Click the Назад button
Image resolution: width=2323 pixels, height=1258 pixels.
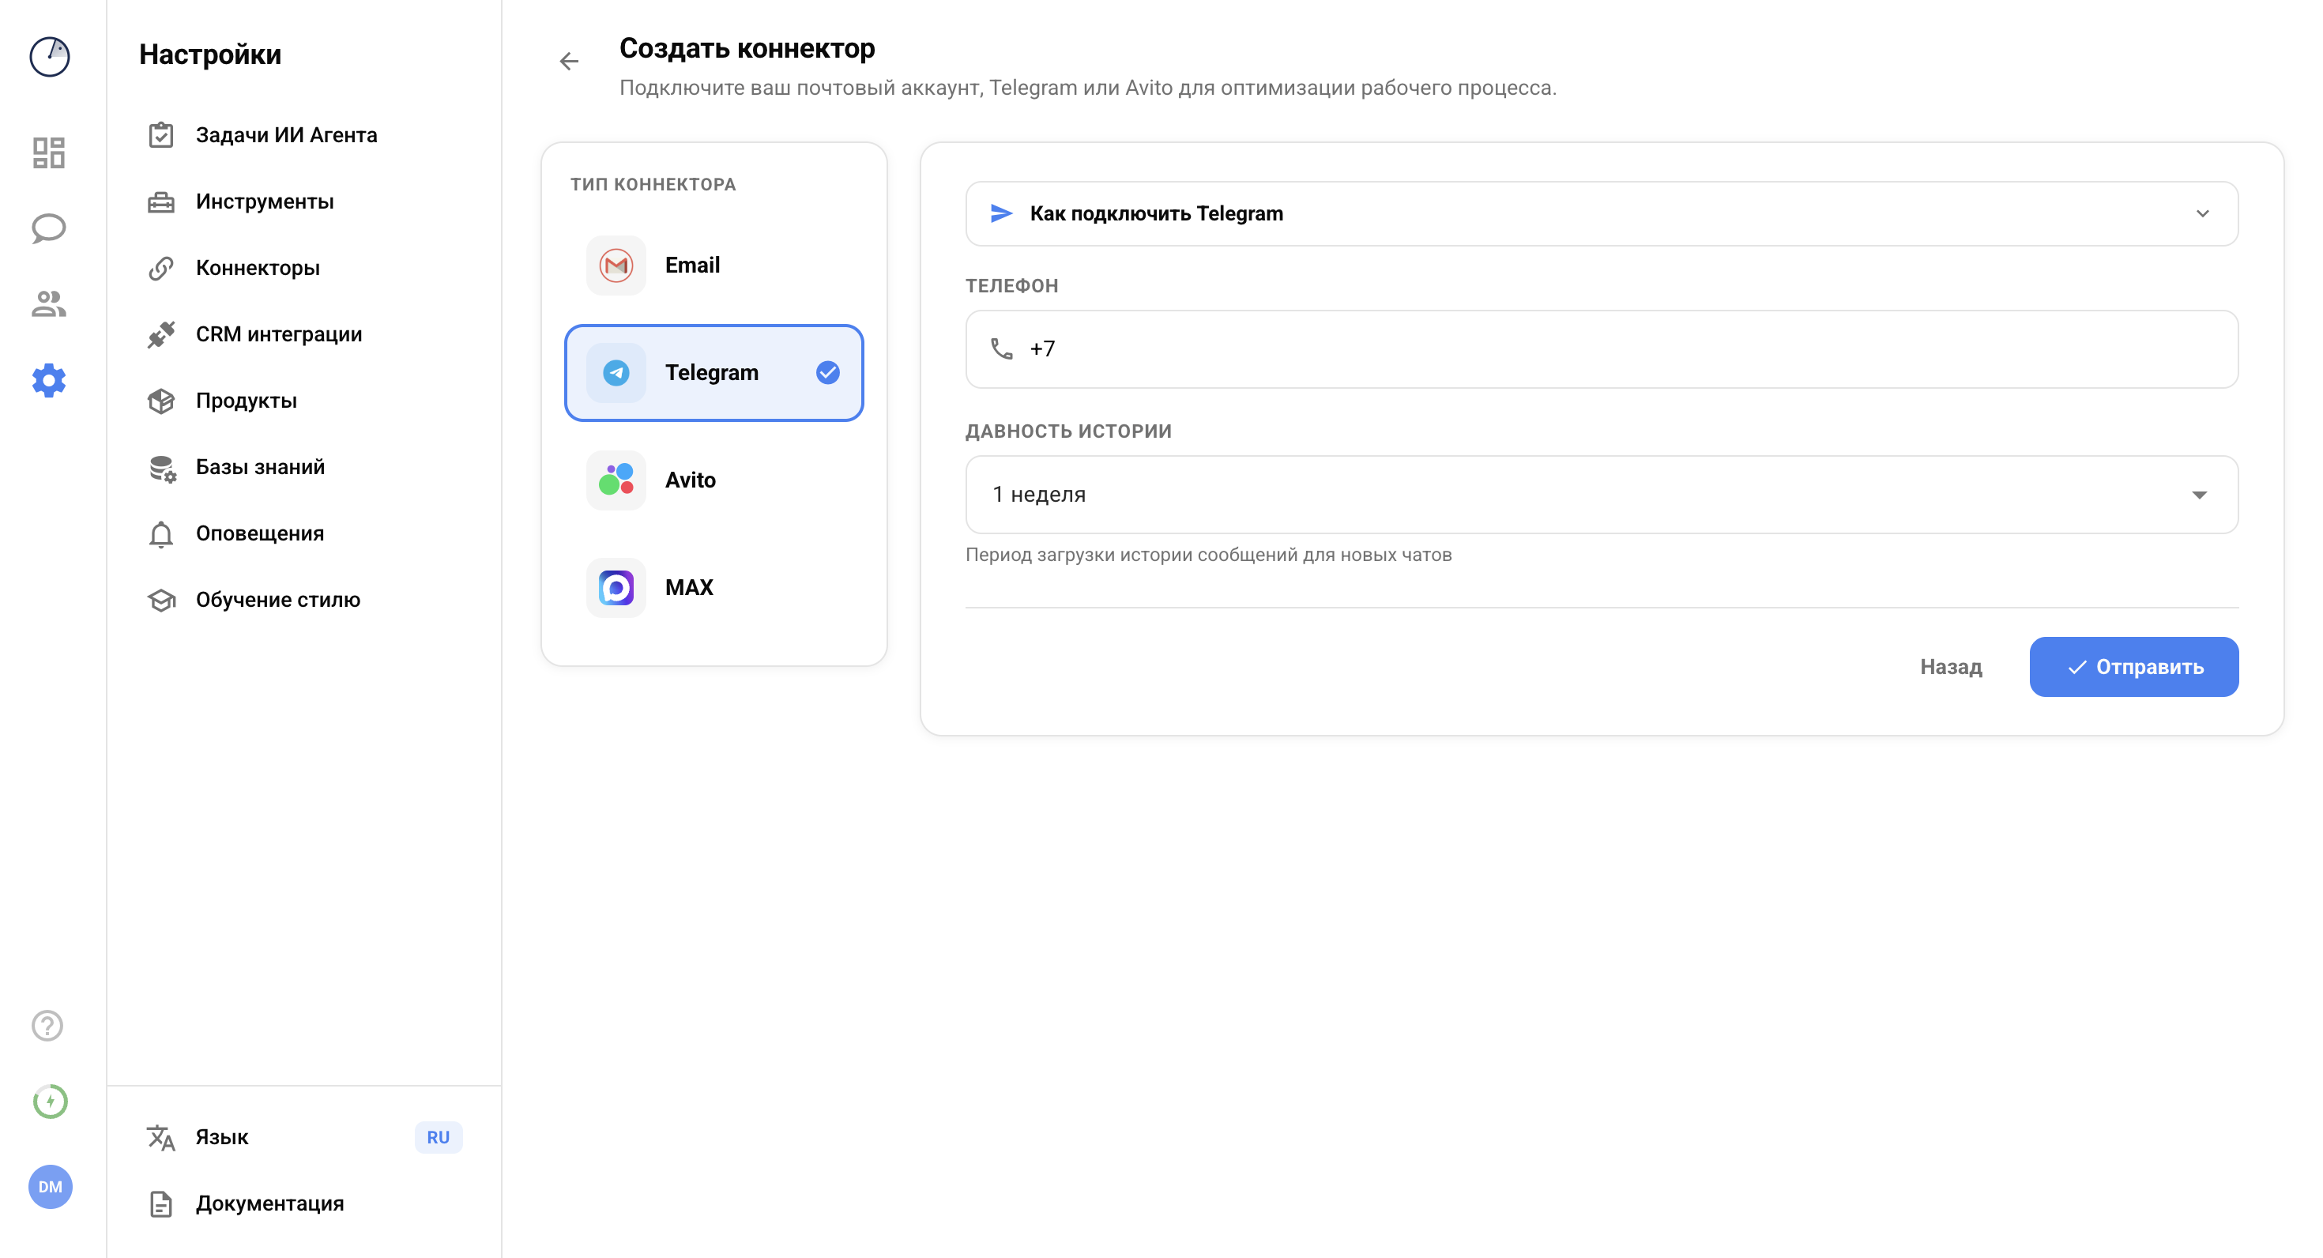[x=1950, y=666]
